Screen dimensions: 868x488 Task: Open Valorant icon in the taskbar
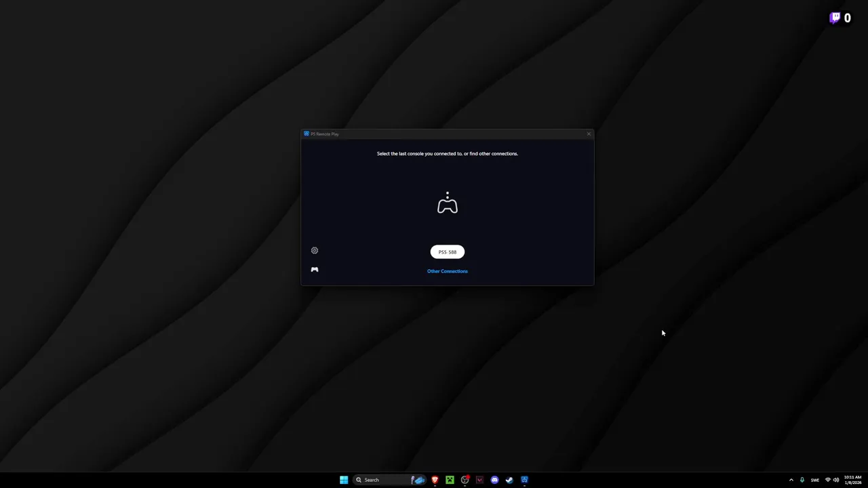[x=479, y=480]
